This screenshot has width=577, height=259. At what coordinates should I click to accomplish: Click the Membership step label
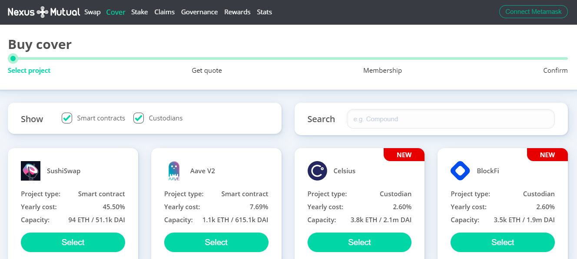pyautogui.click(x=382, y=71)
